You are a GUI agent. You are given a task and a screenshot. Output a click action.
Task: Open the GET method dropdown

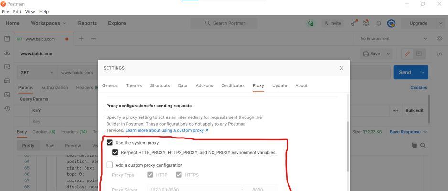tap(37, 73)
